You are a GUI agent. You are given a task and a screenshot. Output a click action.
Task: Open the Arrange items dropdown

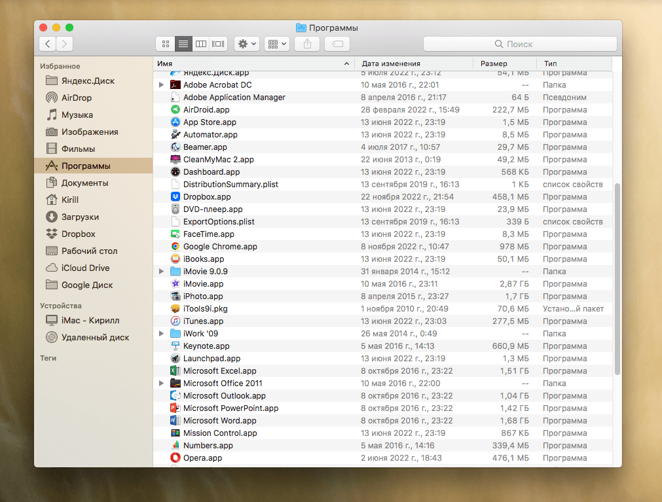coord(277,44)
